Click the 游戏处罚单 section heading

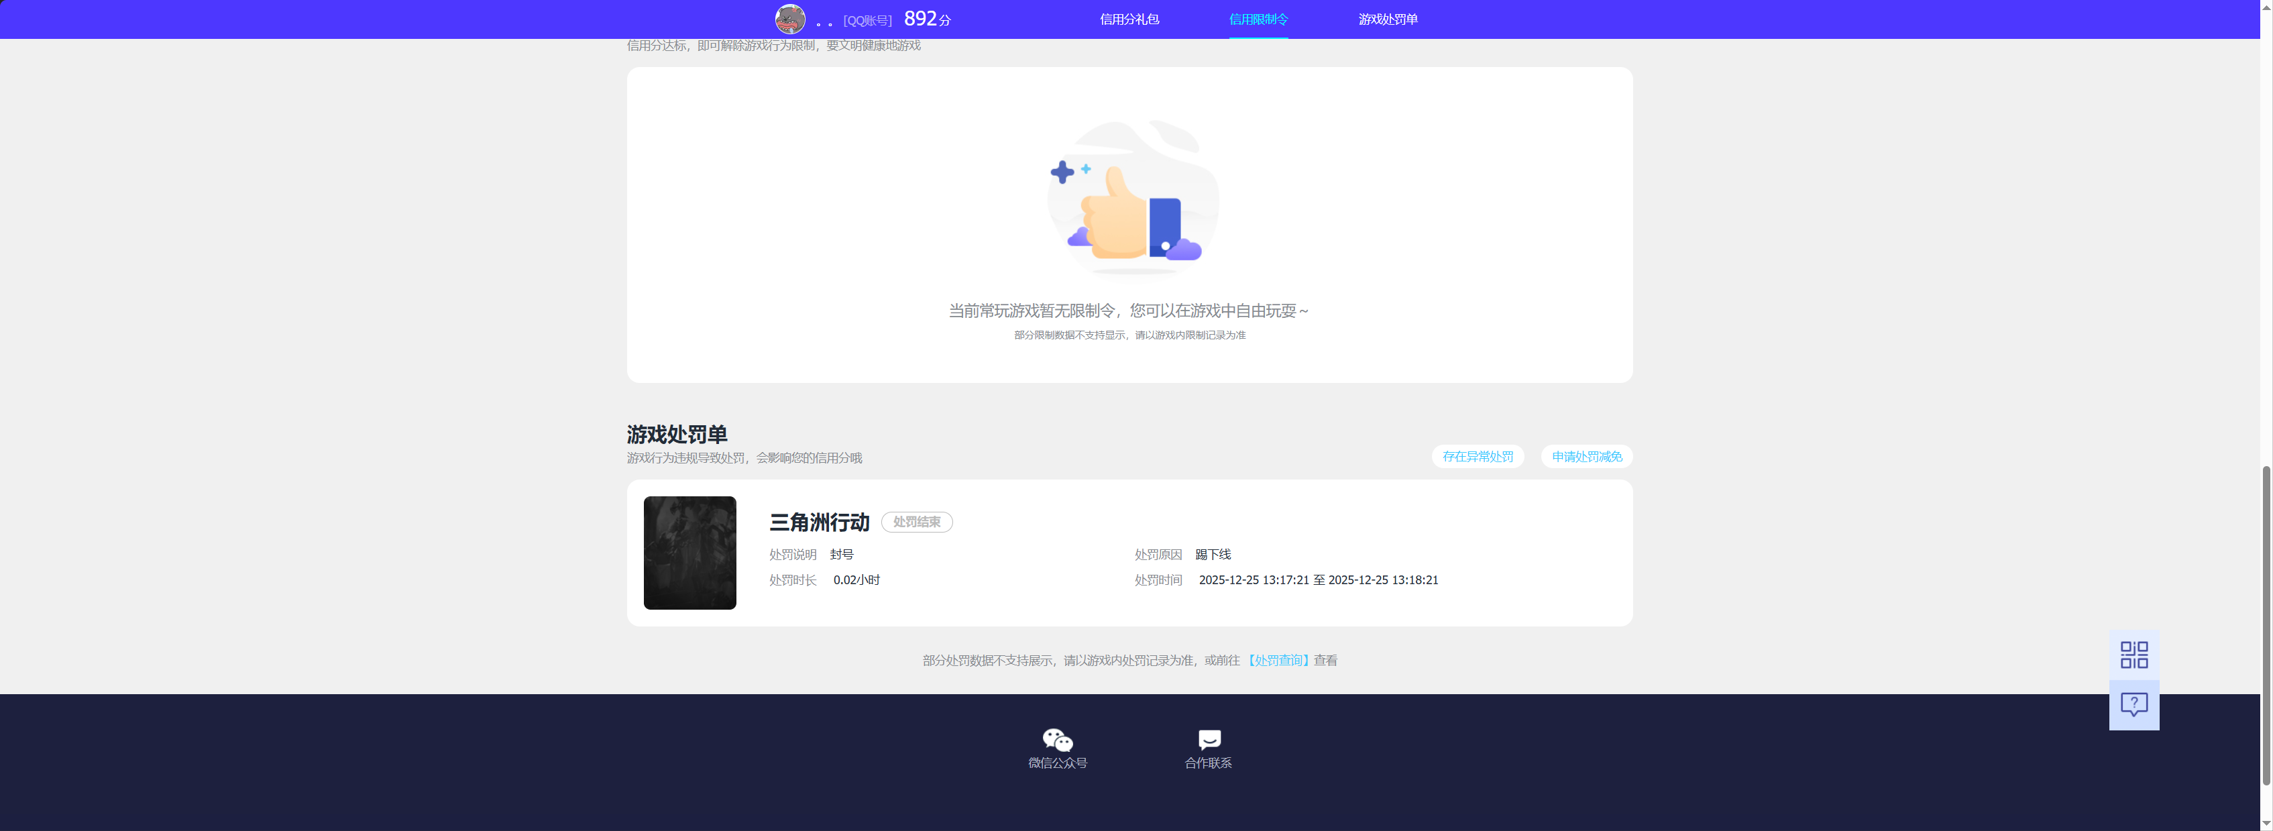coord(677,435)
